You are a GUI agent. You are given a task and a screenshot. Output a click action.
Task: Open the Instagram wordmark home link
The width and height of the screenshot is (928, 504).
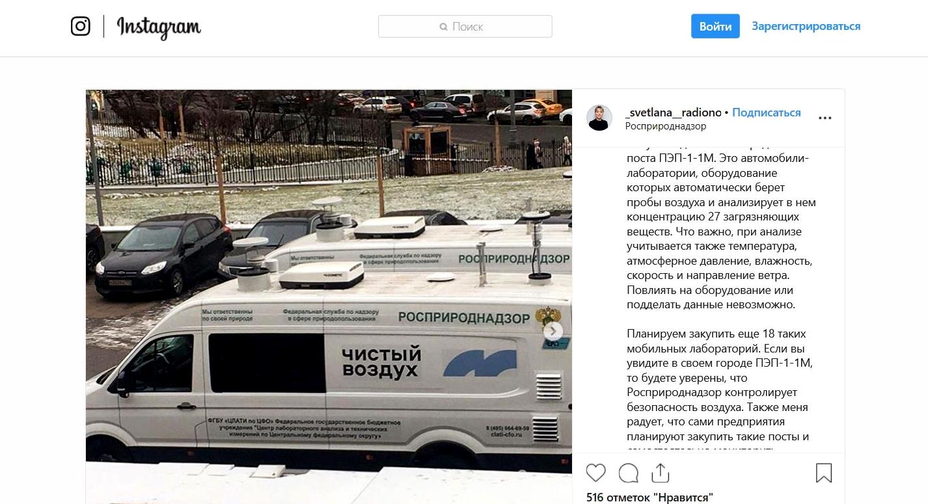click(159, 27)
